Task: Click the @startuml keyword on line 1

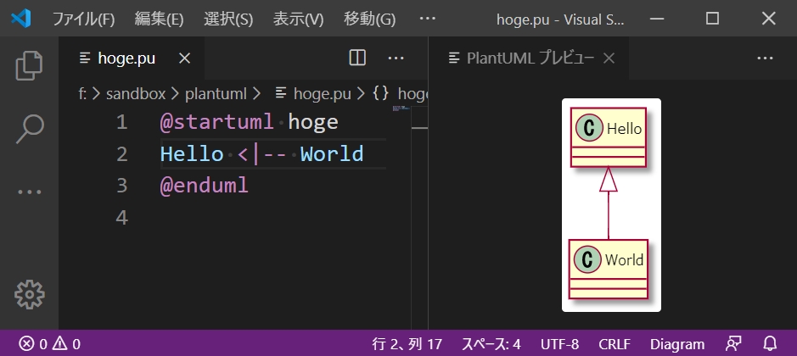Action: click(x=217, y=122)
